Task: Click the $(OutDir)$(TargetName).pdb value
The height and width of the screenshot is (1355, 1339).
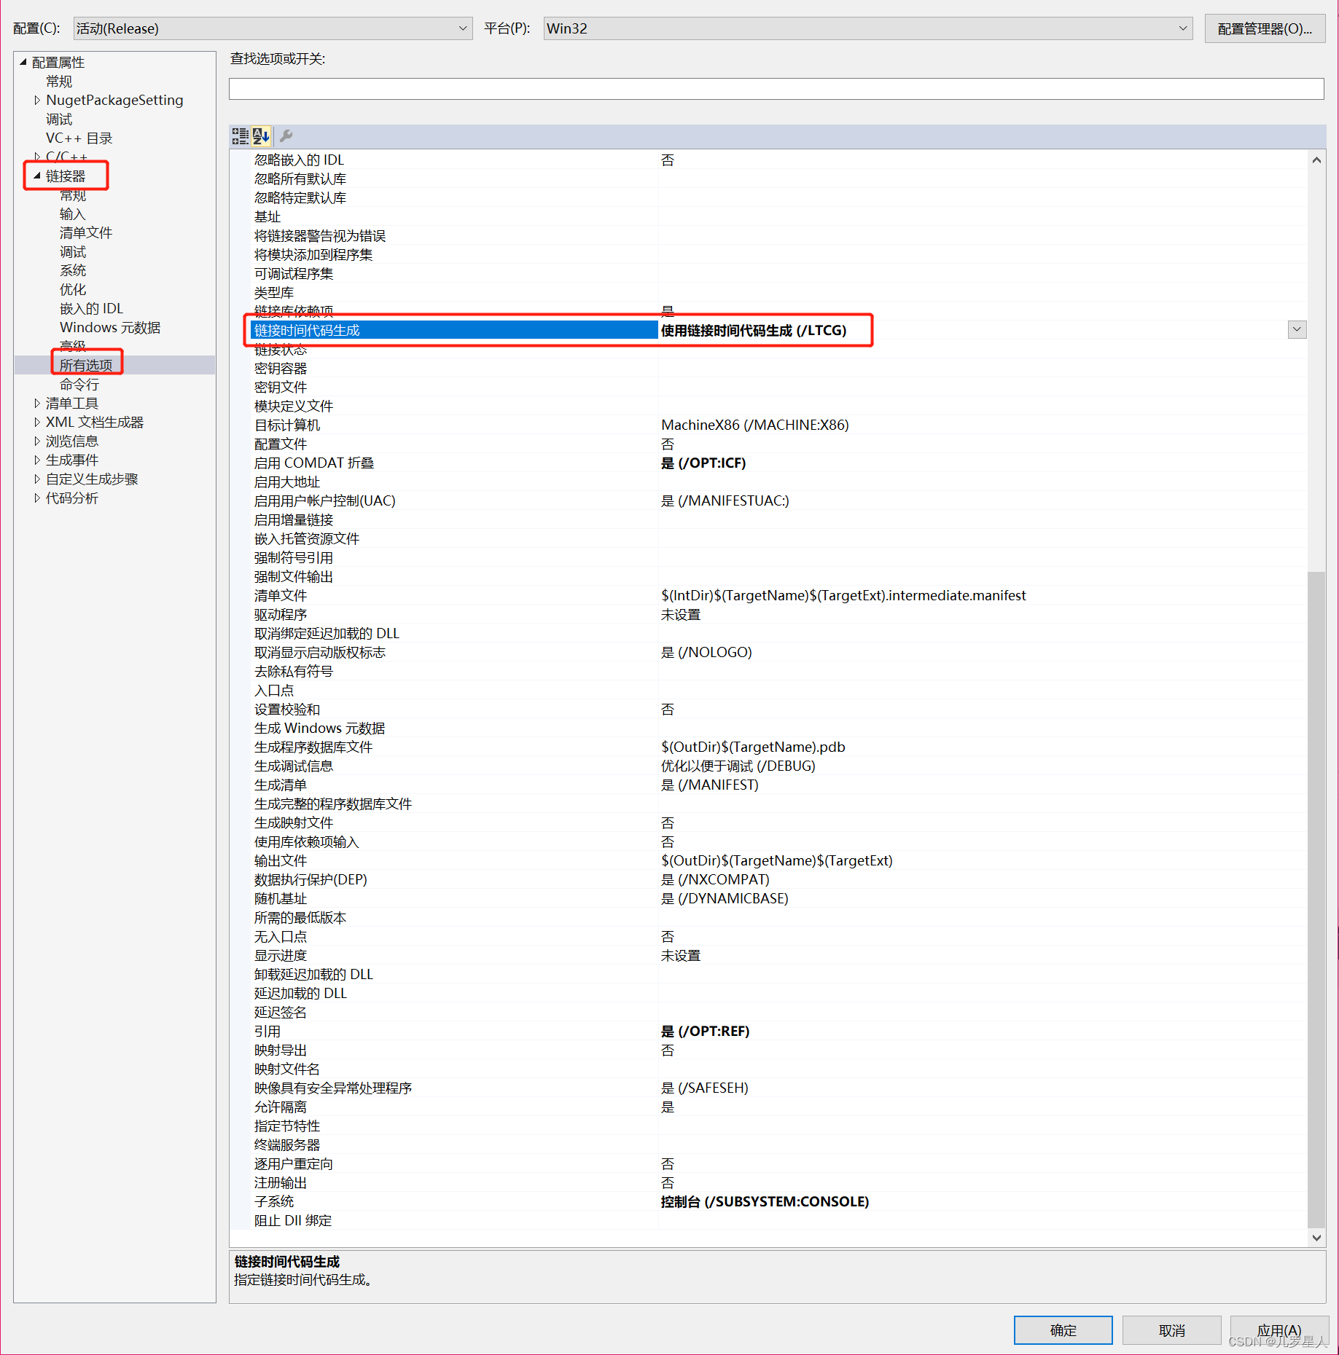Action: coord(753,747)
